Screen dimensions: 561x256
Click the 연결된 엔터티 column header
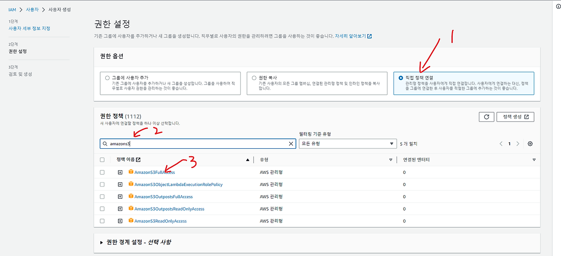coord(416,160)
